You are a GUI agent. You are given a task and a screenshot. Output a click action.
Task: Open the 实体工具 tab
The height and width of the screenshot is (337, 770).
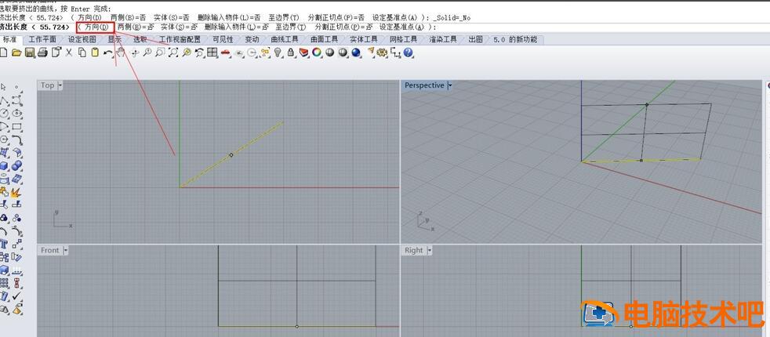click(363, 40)
